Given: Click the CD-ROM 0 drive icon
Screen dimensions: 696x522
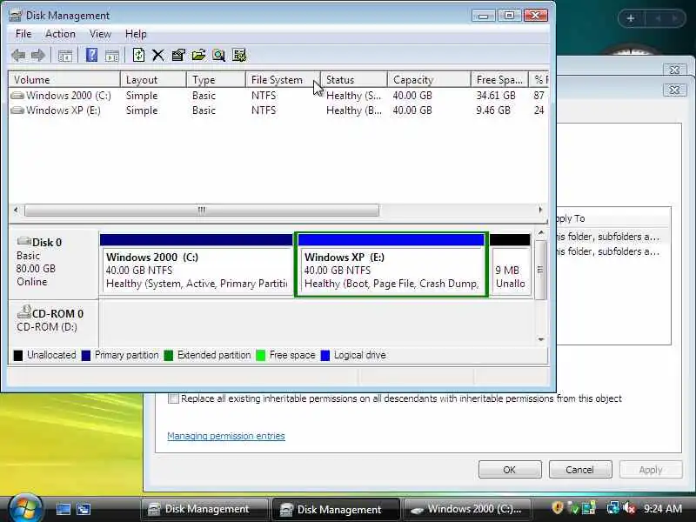Looking at the screenshot, I should [x=24, y=312].
